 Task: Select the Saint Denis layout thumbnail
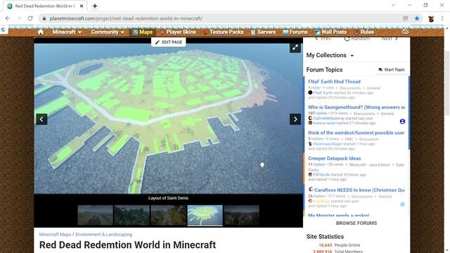(x=205, y=215)
